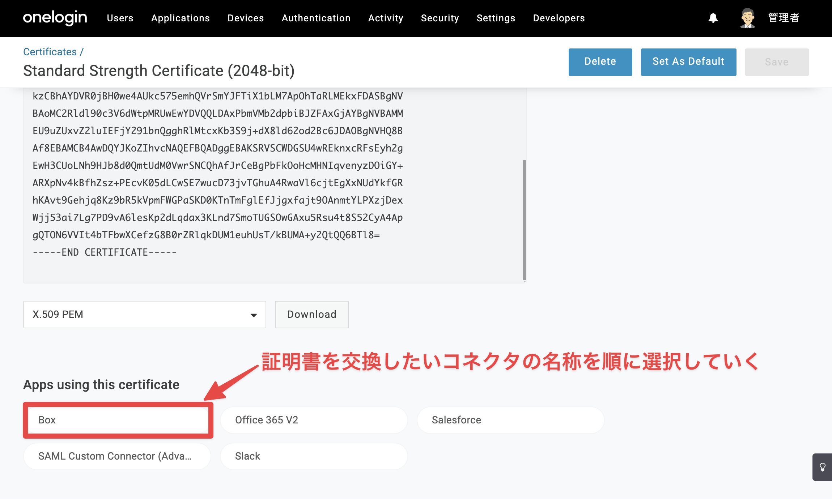
Task: Expand the X.509 PEM format dropdown
Action: point(145,315)
